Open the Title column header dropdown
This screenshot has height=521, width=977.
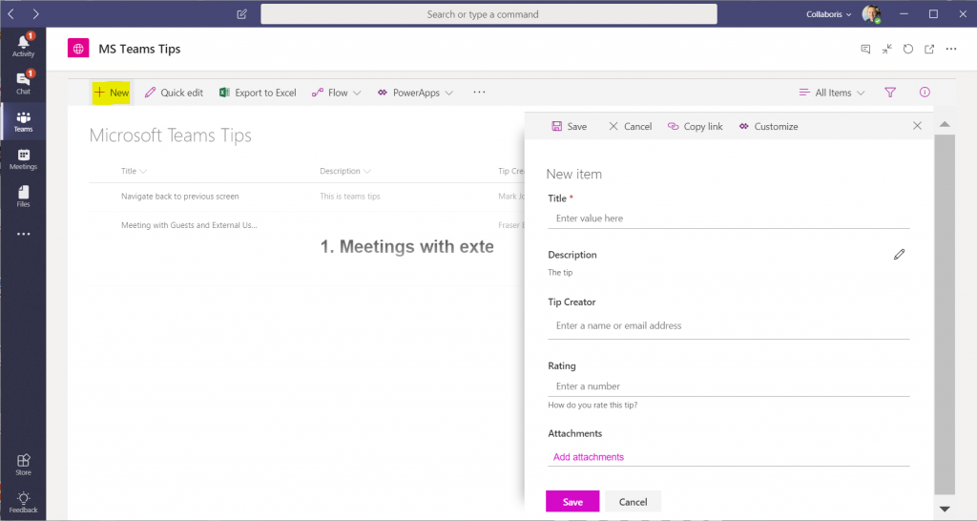point(134,171)
